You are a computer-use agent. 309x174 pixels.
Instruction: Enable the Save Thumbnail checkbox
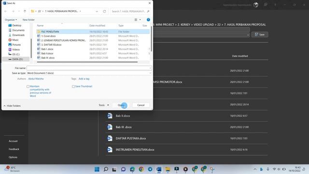coord(73,87)
